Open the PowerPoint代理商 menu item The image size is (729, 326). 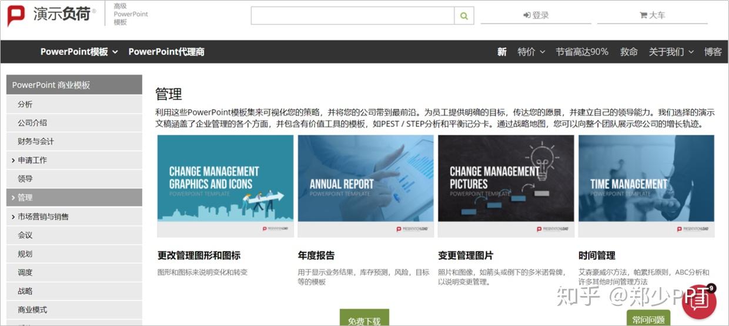coord(166,52)
